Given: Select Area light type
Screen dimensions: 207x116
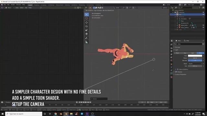Looking at the screenshot, I should click(x=201, y=53).
